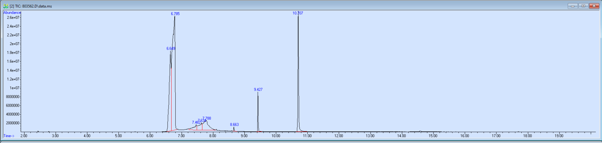Screen dimensions: 602x143
Task: Minimize the TIC 803562.D chromatogram window
Action: [573, 6]
